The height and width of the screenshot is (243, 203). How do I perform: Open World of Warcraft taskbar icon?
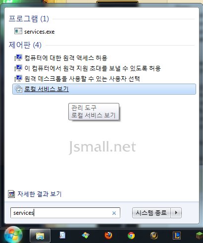[154, 236]
